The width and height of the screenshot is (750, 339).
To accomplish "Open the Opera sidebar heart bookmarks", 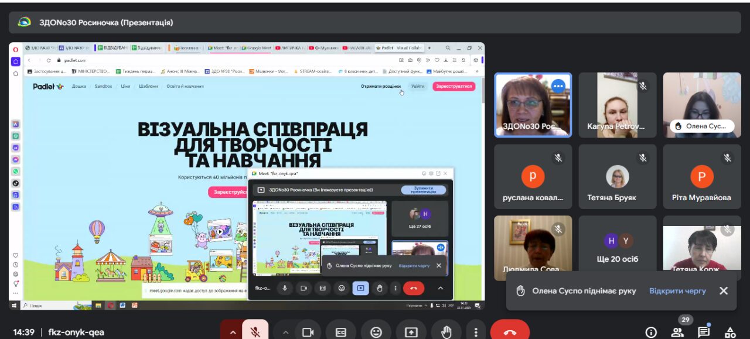I will point(16,255).
